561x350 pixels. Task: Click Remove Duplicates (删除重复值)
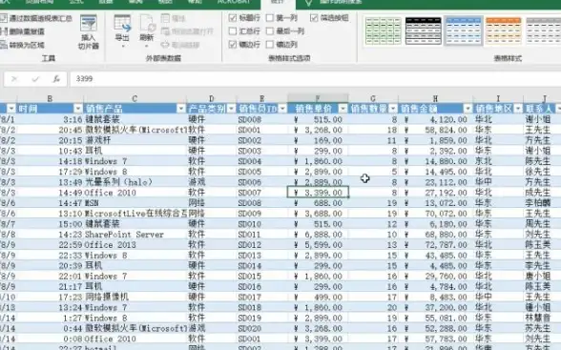(x=23, y=31)
